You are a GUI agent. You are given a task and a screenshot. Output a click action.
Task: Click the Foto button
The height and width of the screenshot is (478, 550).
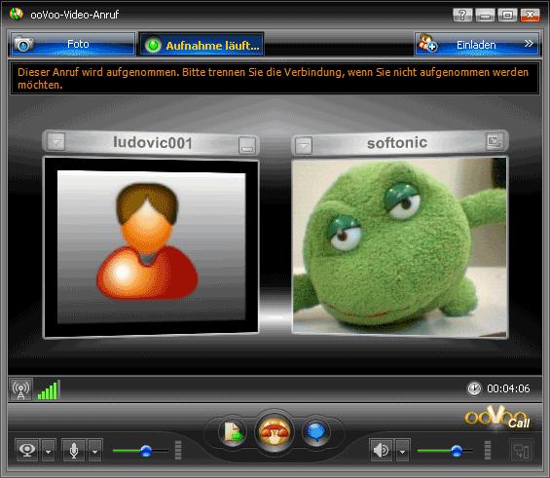click(72, 44)
